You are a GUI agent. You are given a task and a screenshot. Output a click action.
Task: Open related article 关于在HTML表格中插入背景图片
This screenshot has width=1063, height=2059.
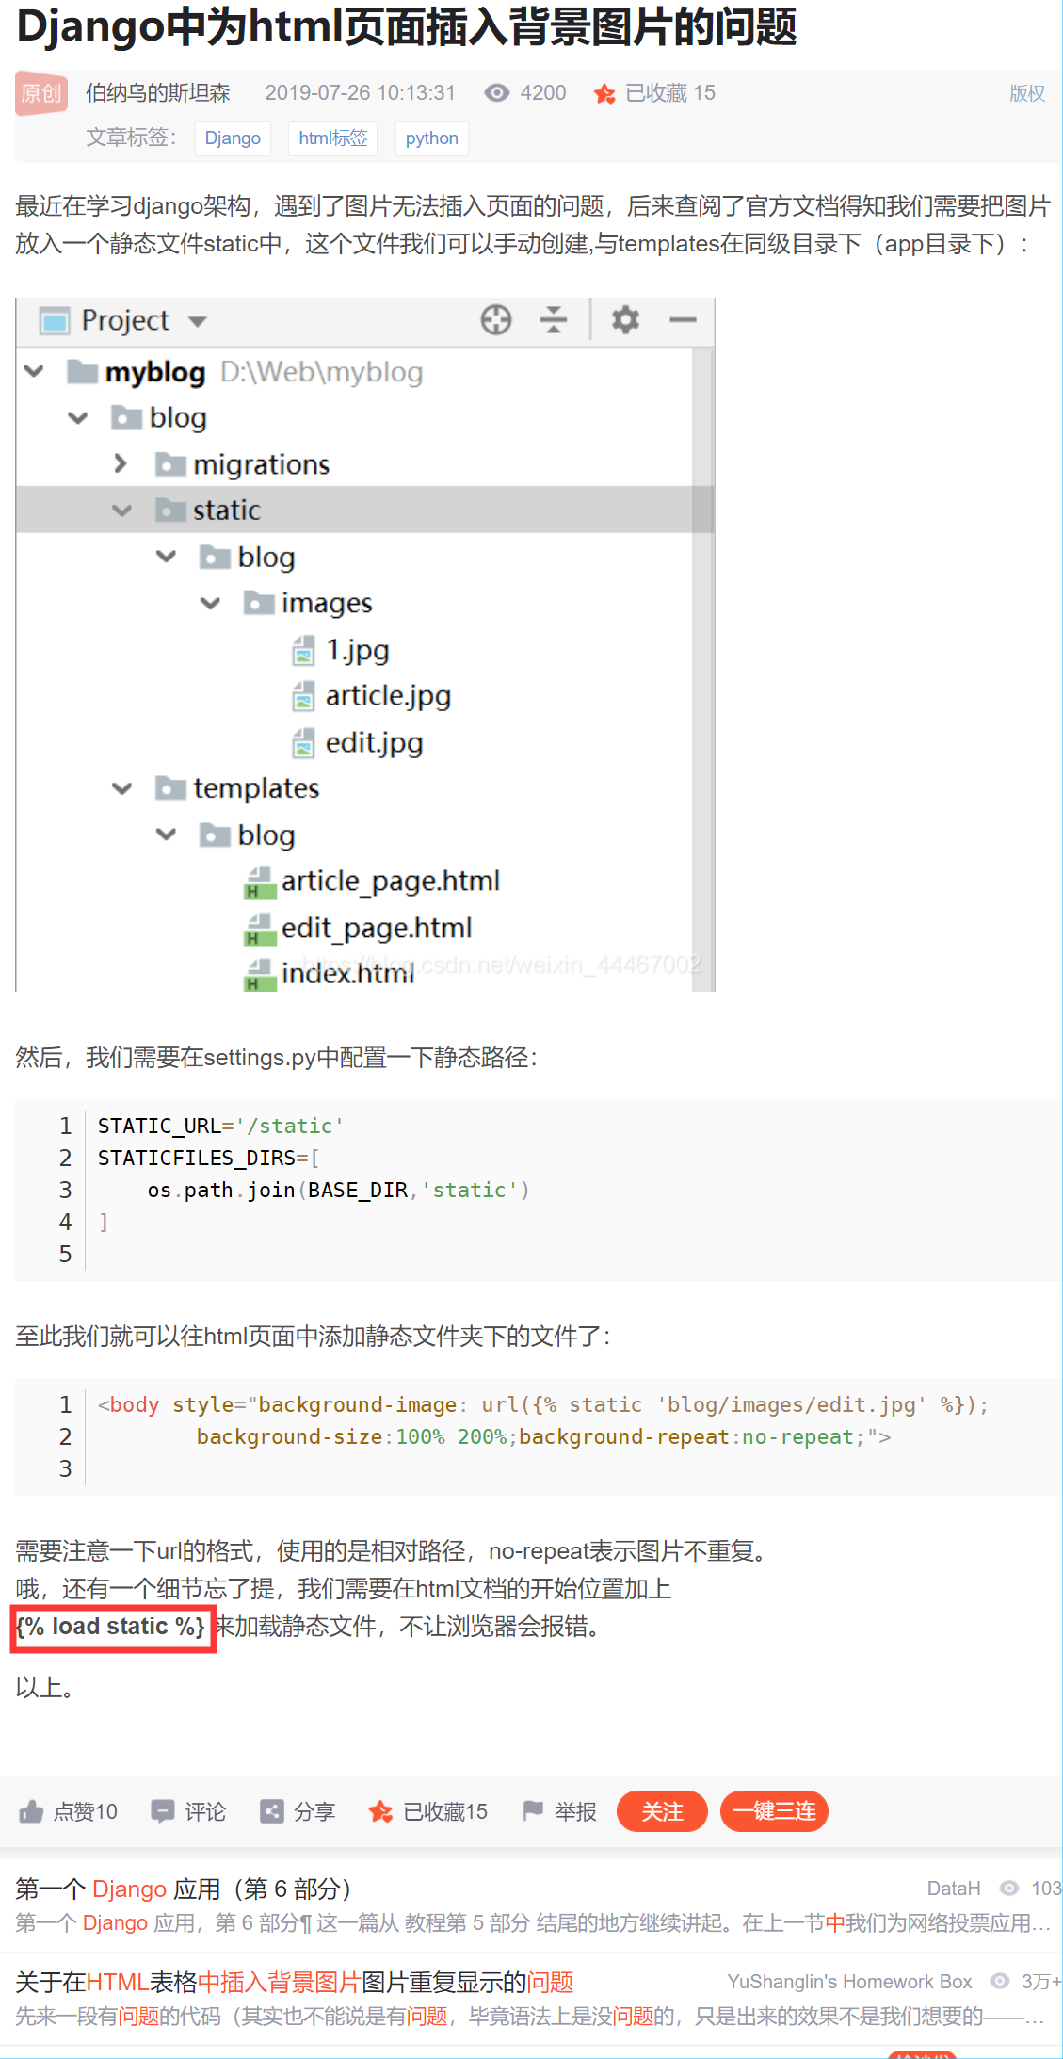coord(294,1982)
